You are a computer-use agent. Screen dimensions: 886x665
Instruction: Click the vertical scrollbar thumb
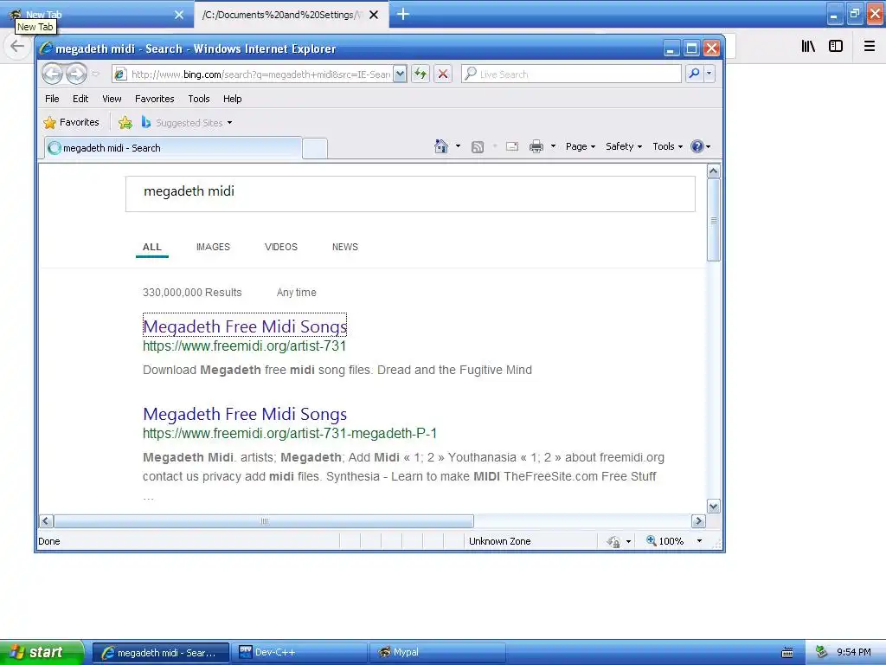click(x=714, y=220)
